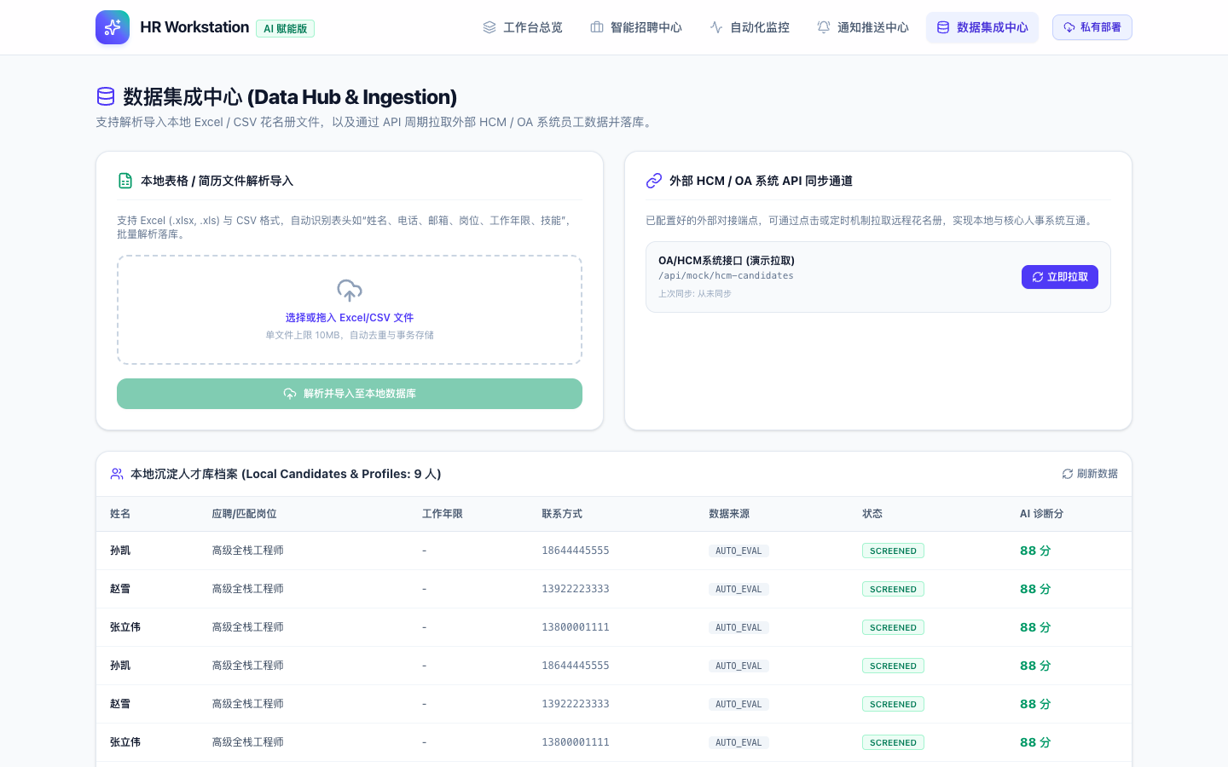This screenshot has width=1228, height=767.
Task: Click the 应聘/匹配岗位 column header
Action: click(x=244, y=514)
